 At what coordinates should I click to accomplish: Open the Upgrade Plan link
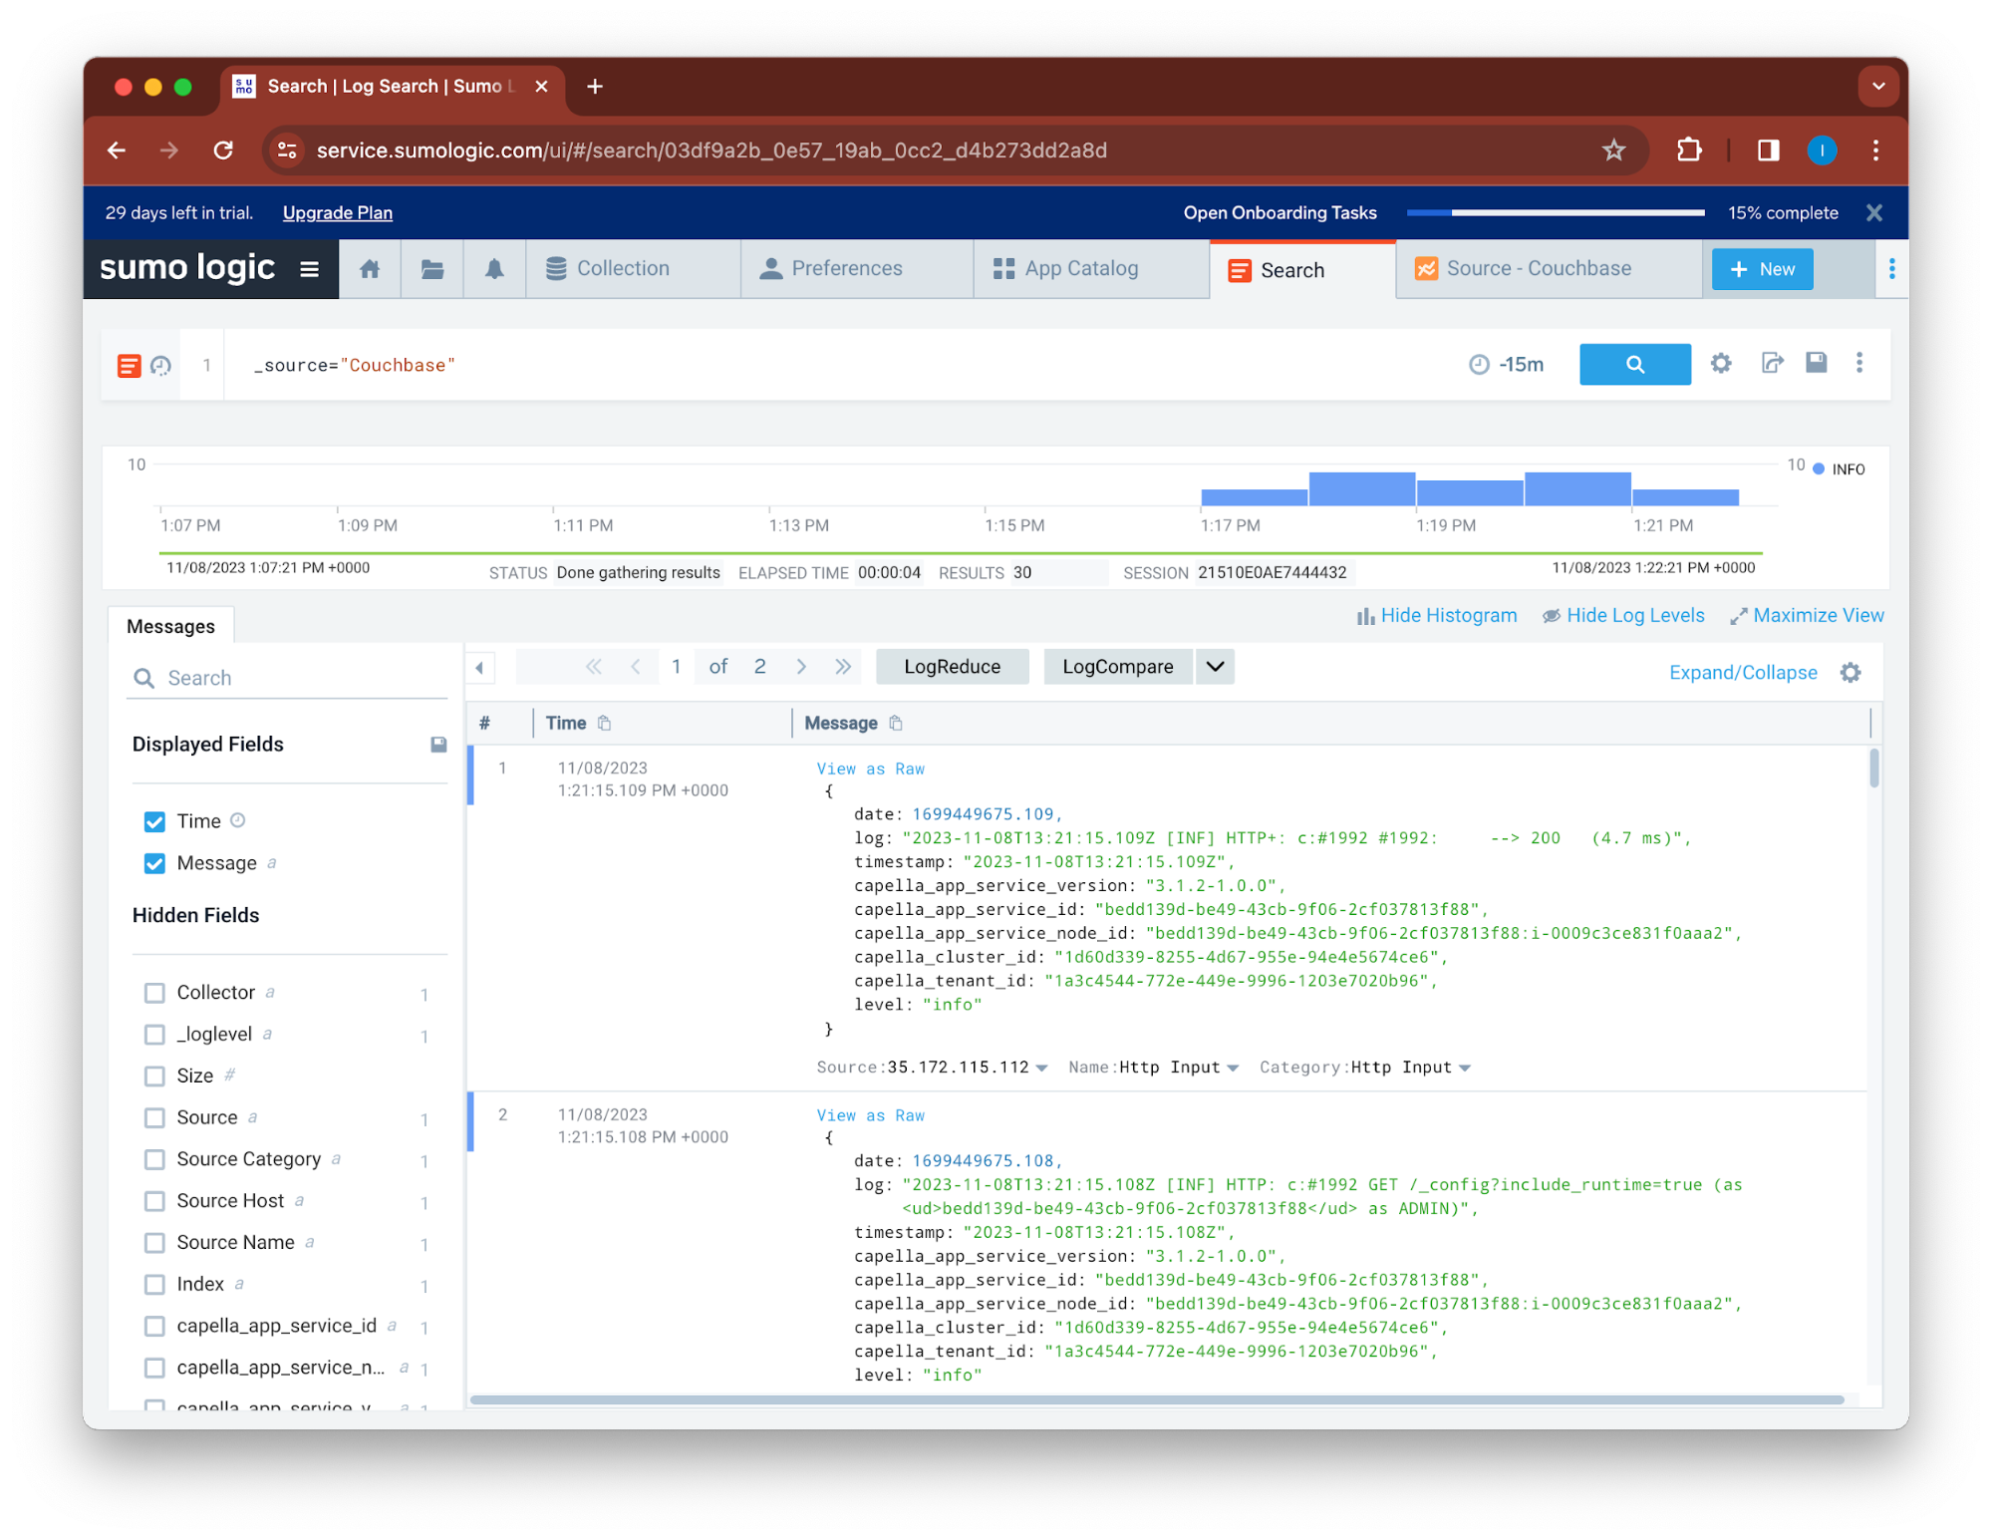coord(337,213)
